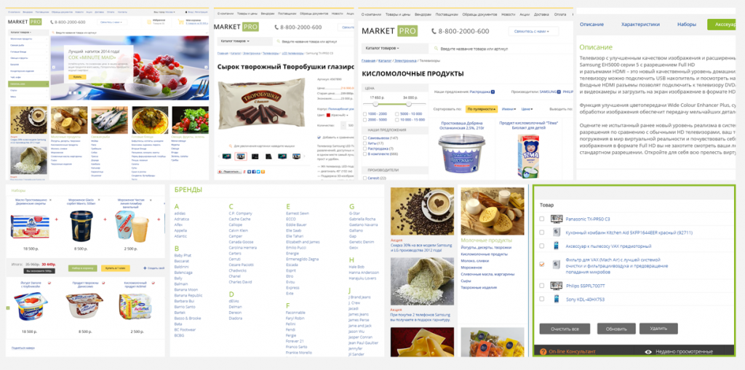Switch to the Характеристики tab

click(x=640, y=24)
